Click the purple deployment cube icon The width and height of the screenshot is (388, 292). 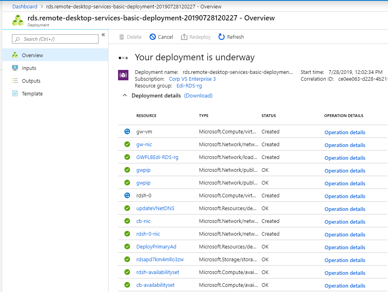123,75
